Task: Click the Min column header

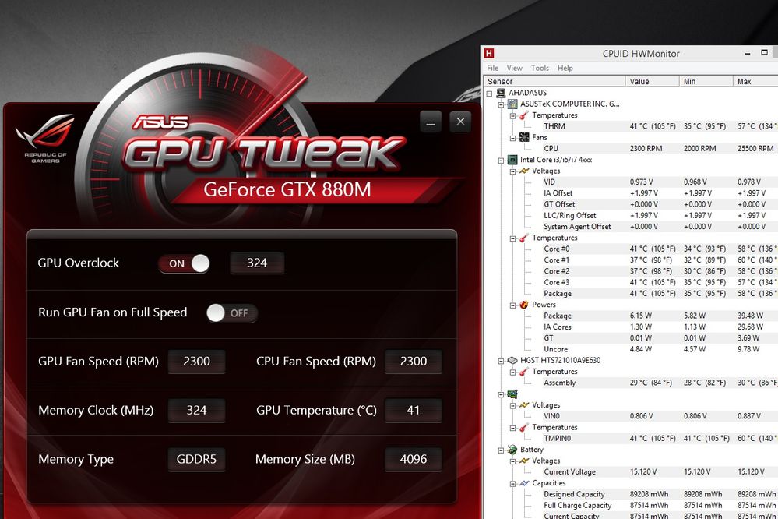Action: coord(706,81)
